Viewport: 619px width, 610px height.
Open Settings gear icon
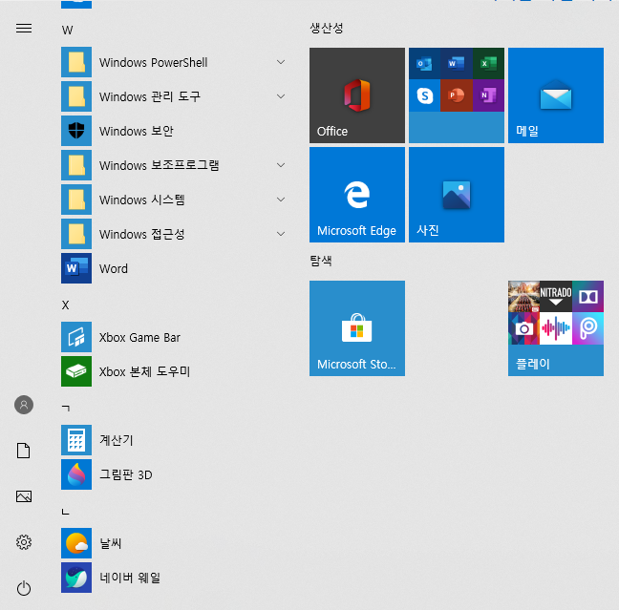[24, 542]
